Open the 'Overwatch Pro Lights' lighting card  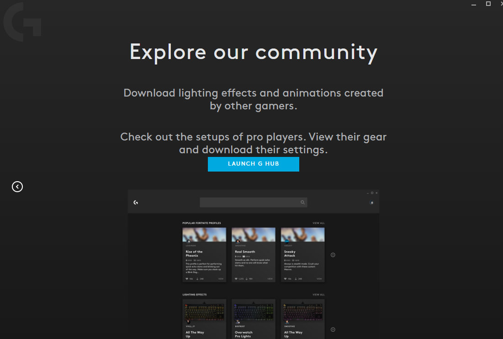click(254, 319)
